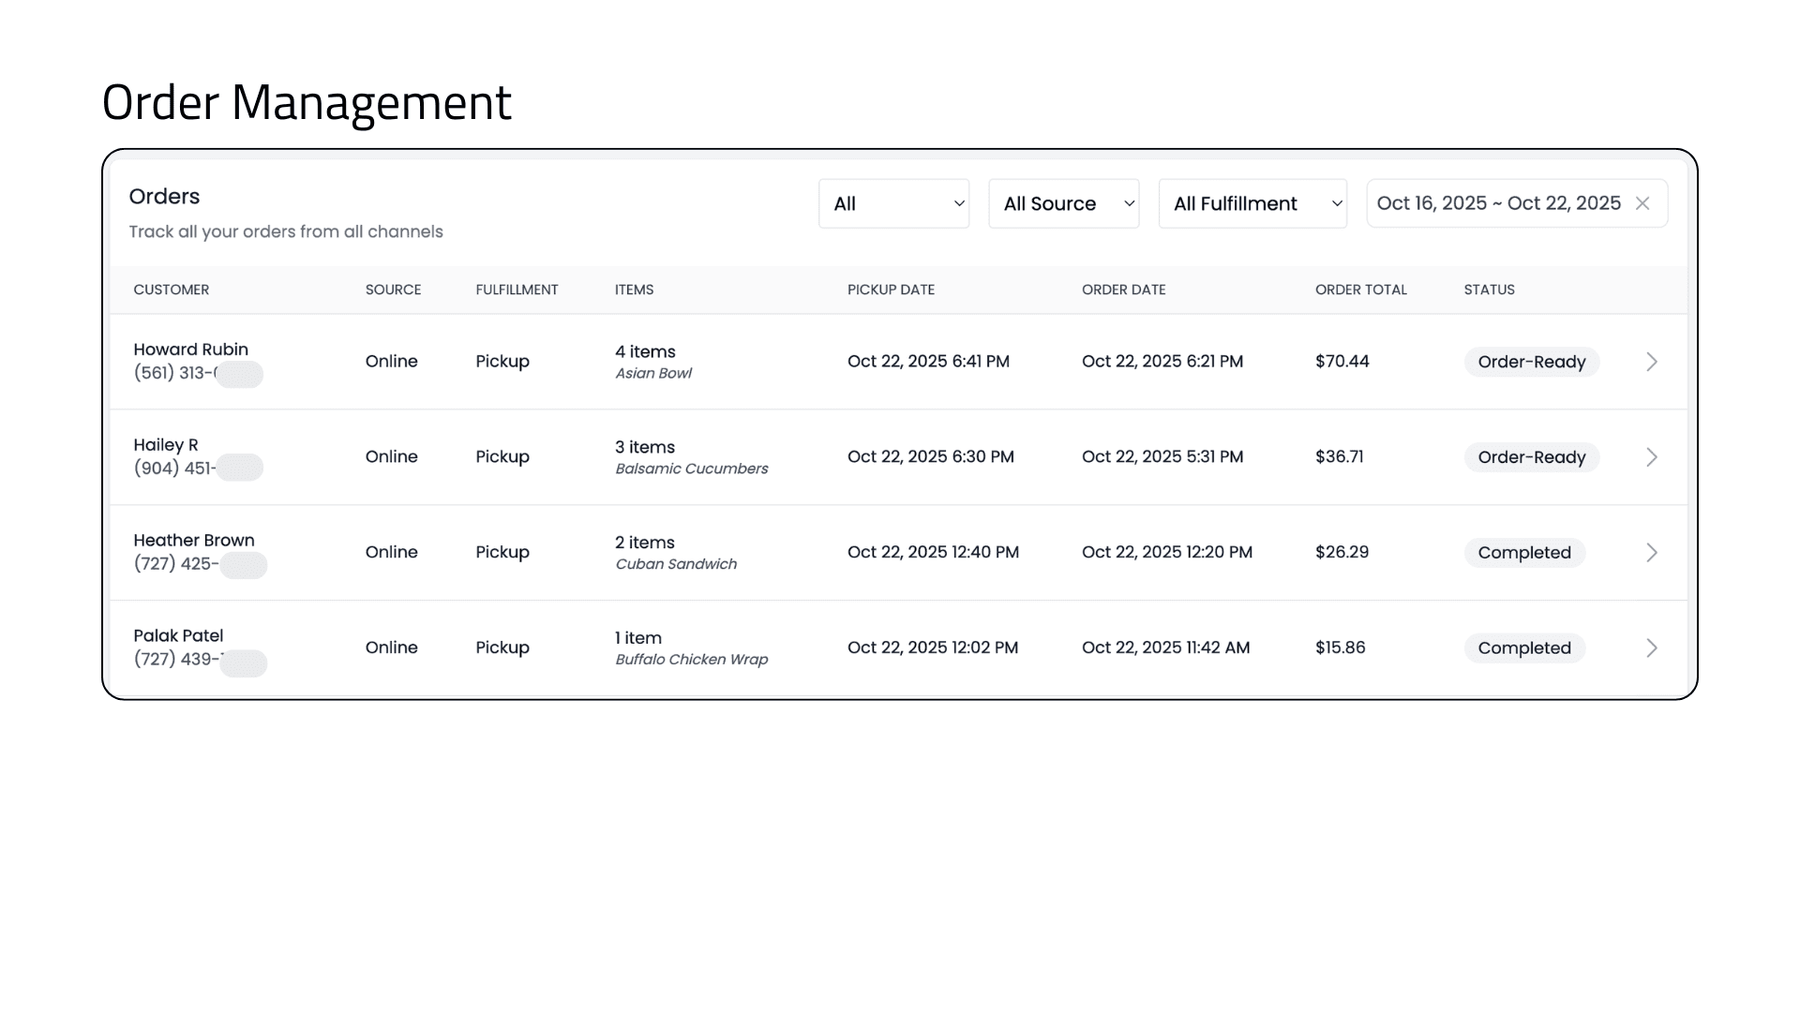Image resolution: width=1800 pixels, height=1012 pixels.
Task: Open the All Fulfillment dropdown
Action: click(1252, 202)
